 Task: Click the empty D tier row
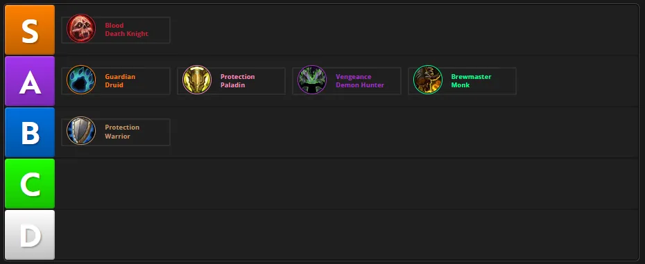346,235
